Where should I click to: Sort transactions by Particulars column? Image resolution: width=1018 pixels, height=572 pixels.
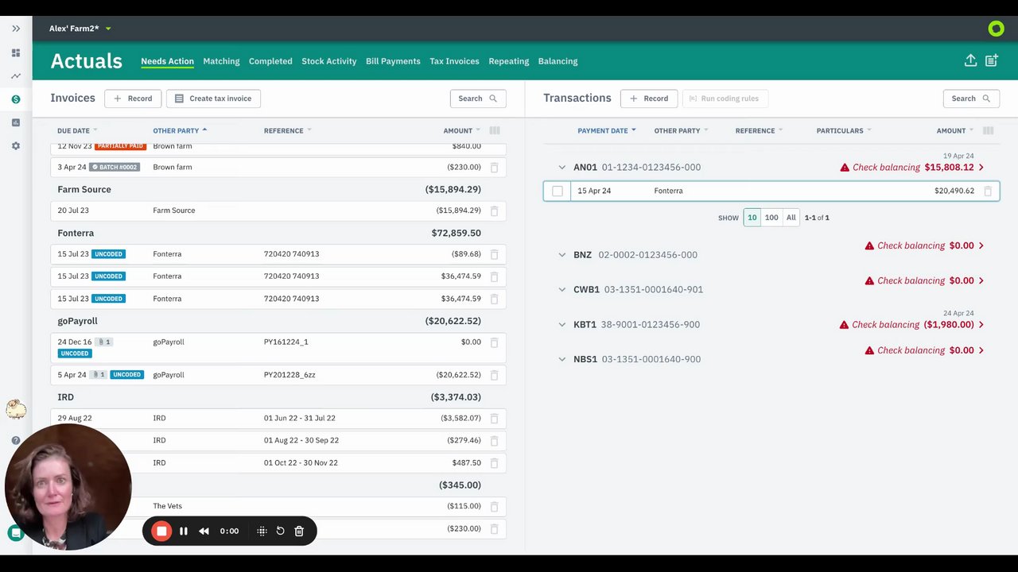coord(844,130)
